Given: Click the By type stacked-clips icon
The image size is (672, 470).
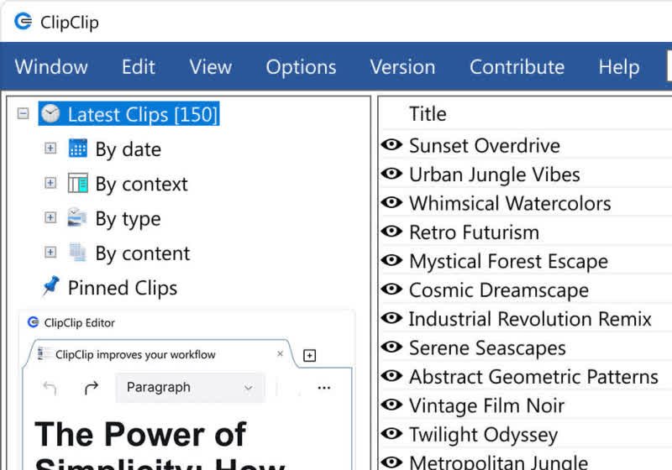Looking at the screenshot, I should tap(78, 218).
